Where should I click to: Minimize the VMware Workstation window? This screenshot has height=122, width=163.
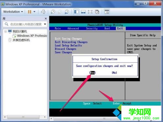coord(138,4)
